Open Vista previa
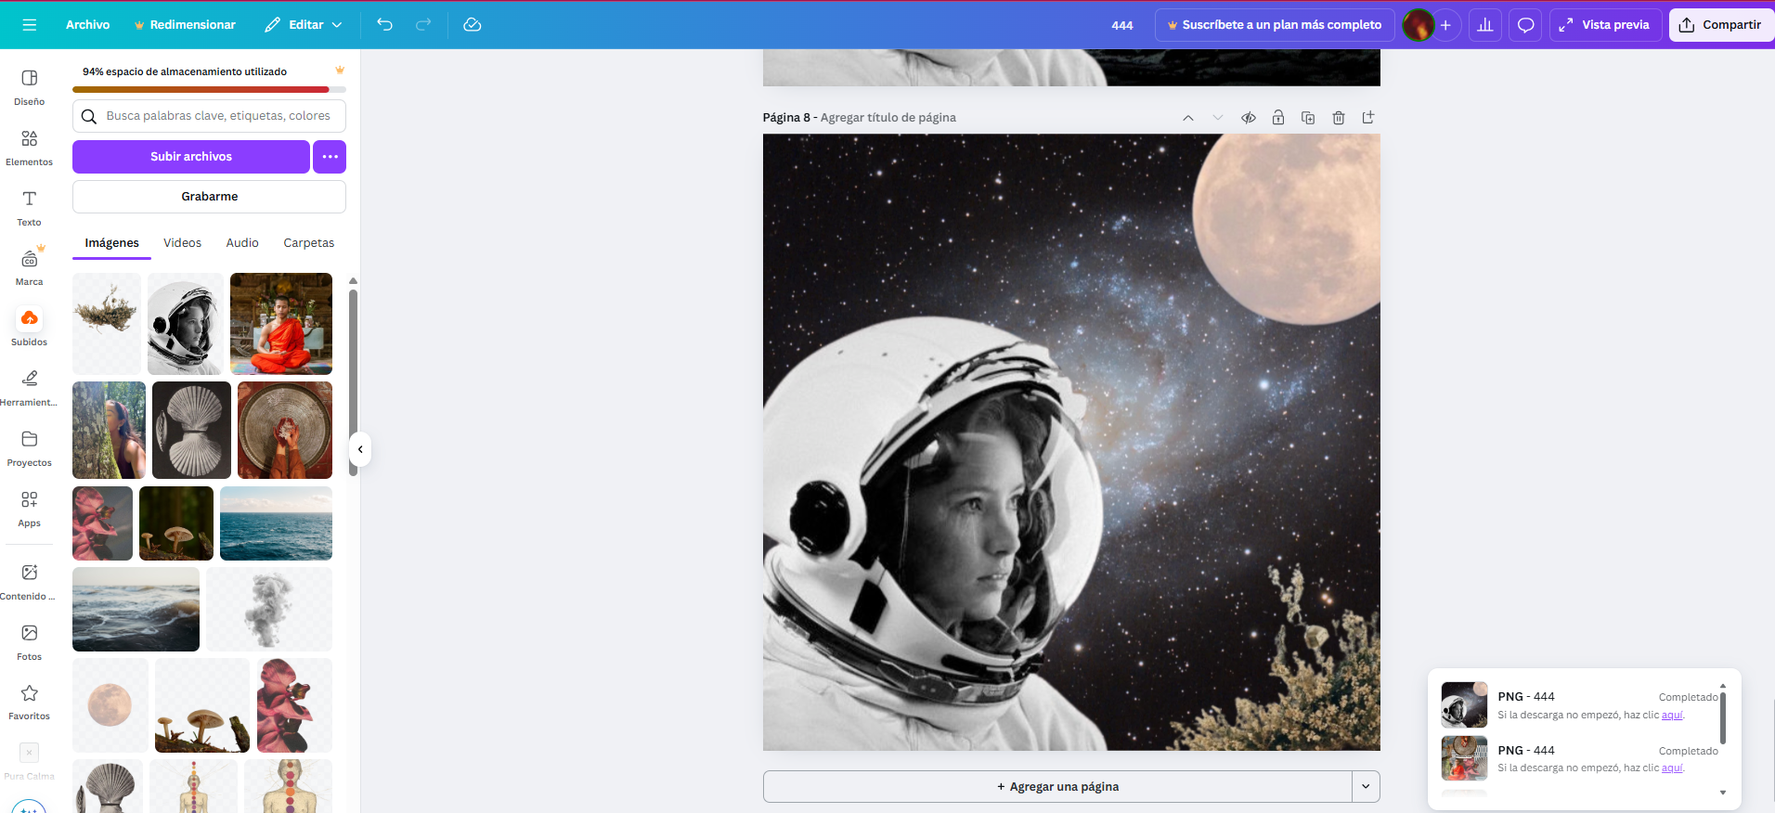The width and height of the screenshot is (1775, 813). point(1605,25)
